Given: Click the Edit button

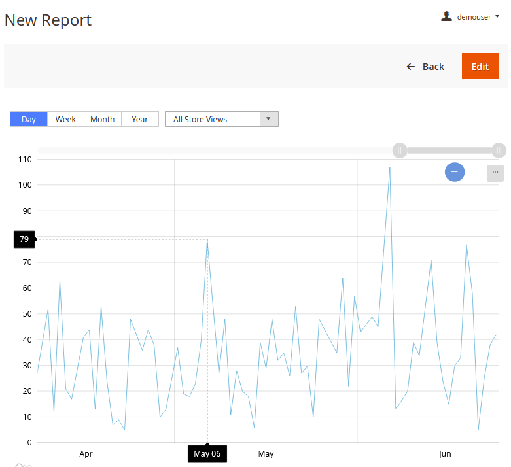Looking at the screenshot, I should 480,66.
